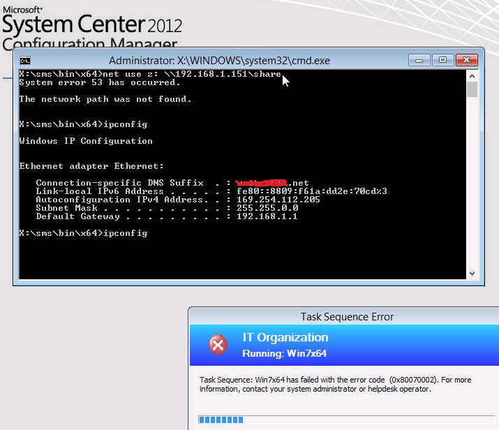Click the Link-local IPv6 Address value
Screen dimensions: 499x430
coord(311,191)
